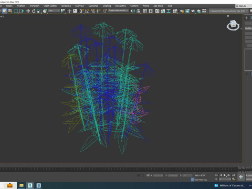
Task: Step to previous frame
Action: (x=220, y=175)
